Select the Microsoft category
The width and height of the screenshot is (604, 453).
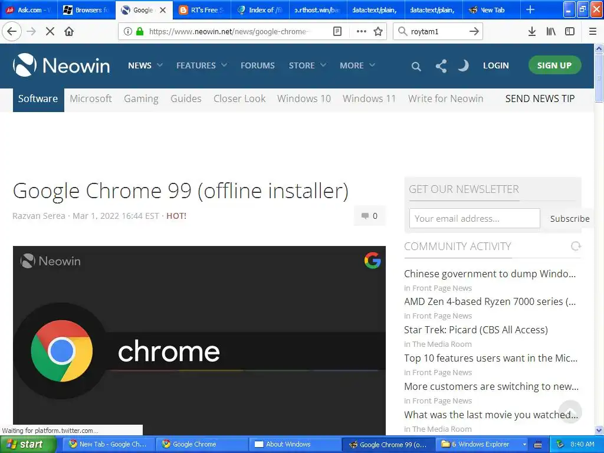point(90,99)
